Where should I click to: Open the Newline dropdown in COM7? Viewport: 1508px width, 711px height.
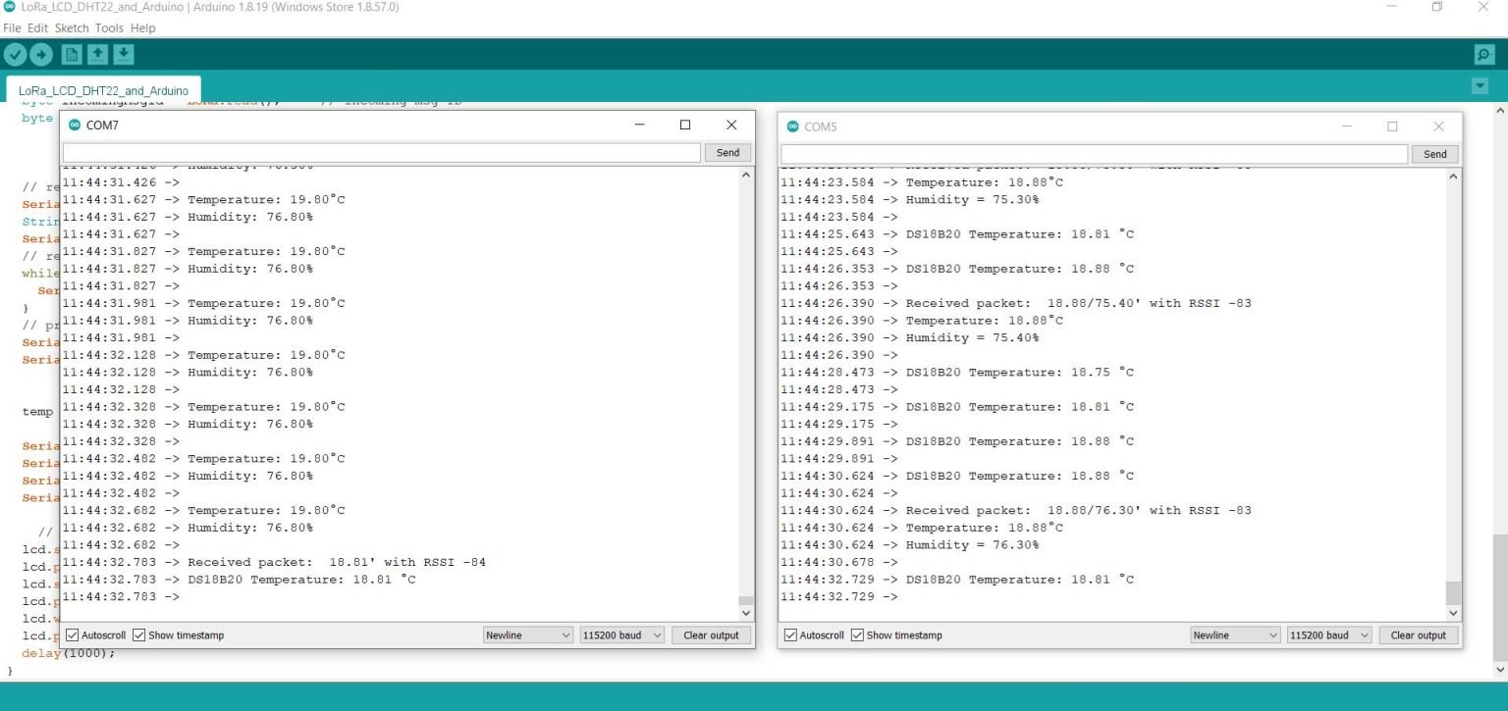(x=527, y=635)
